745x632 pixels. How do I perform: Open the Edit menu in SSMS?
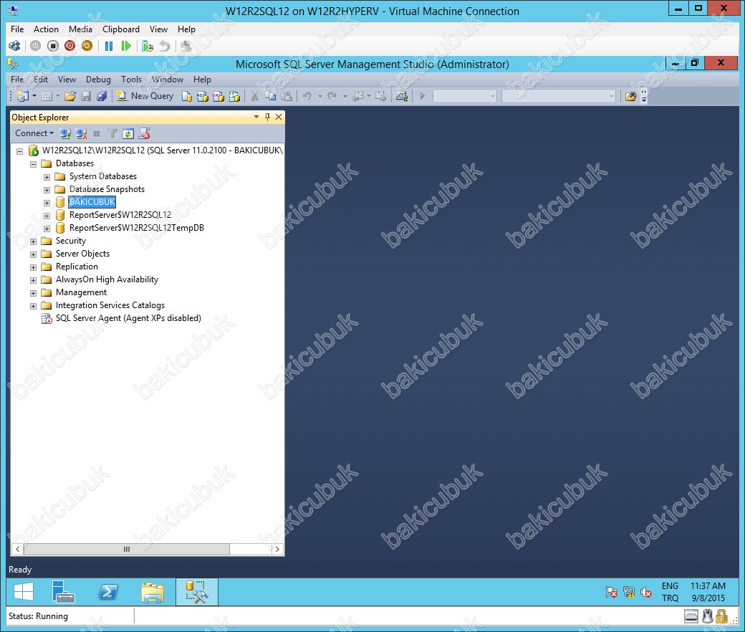(41, 80)
